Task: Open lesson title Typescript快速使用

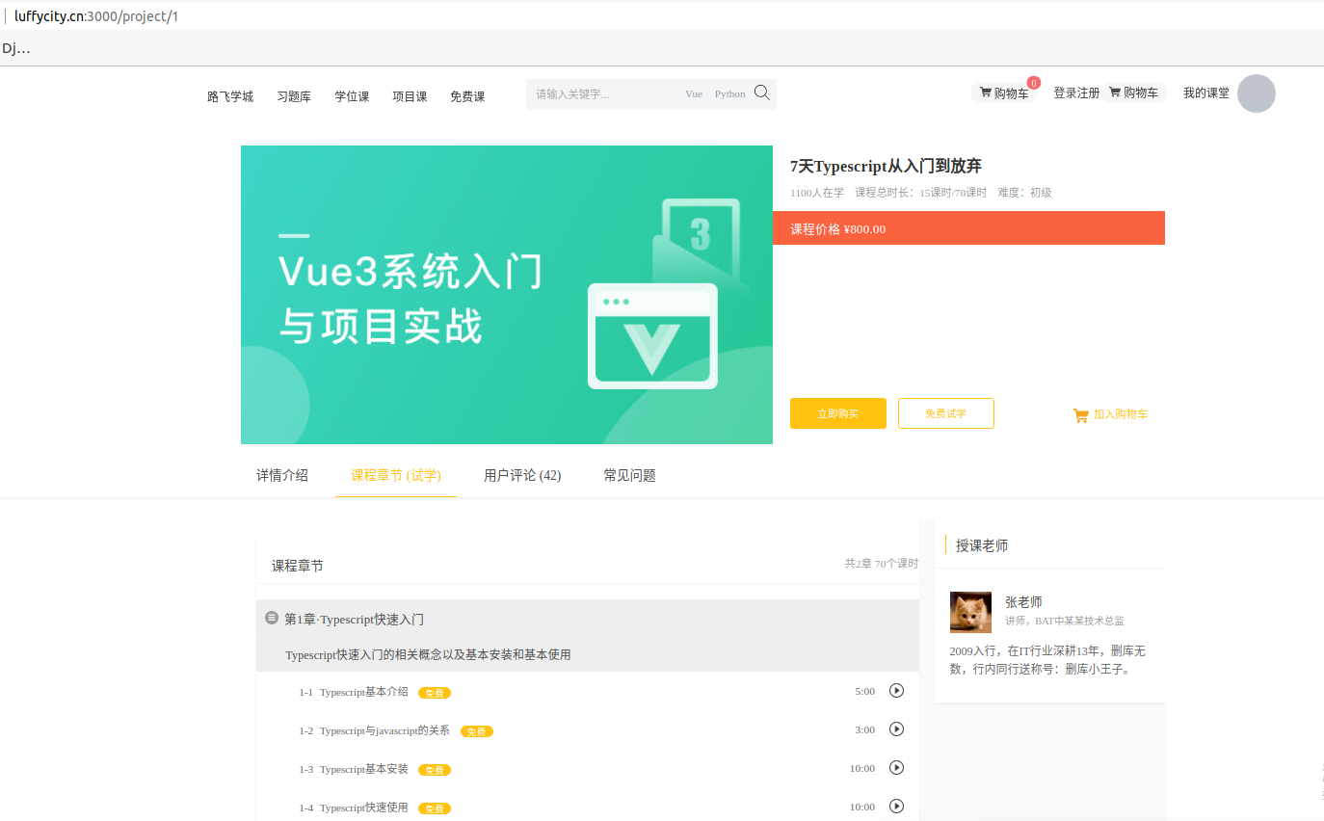Action: [364, 808]
